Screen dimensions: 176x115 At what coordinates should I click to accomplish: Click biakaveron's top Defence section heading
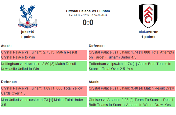97,46
